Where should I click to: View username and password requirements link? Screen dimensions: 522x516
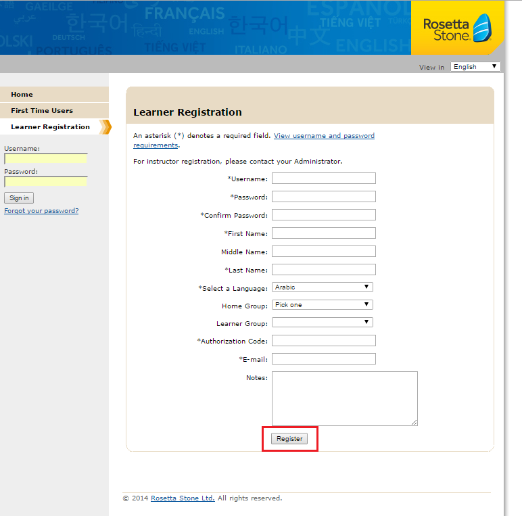click(323, 136)
